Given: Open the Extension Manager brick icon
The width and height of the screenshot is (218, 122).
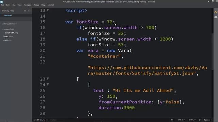Looking at the screenshot, I should tap(216, 17).
